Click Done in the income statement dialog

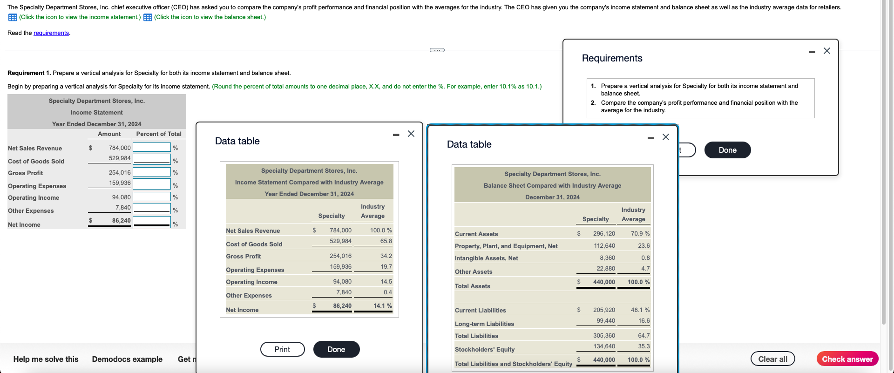pyautogui.click(x=336, y=349)
